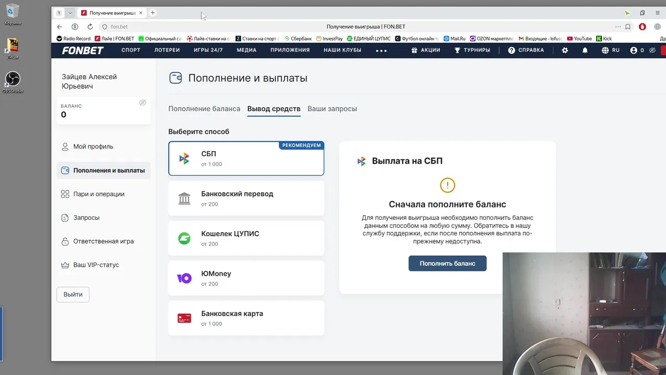Click the globe language icon next to RU
The height and width of the screenshot is (375, 666).
click(x=605, y=51)
